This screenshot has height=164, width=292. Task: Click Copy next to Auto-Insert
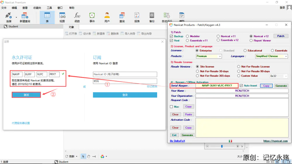click(266, 86)
